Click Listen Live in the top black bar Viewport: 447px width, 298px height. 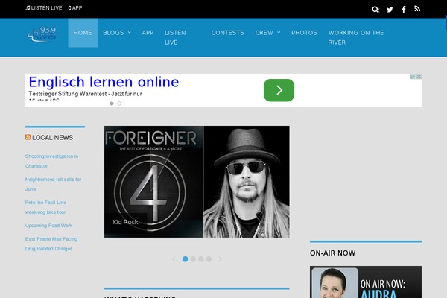tap(44, 8)
